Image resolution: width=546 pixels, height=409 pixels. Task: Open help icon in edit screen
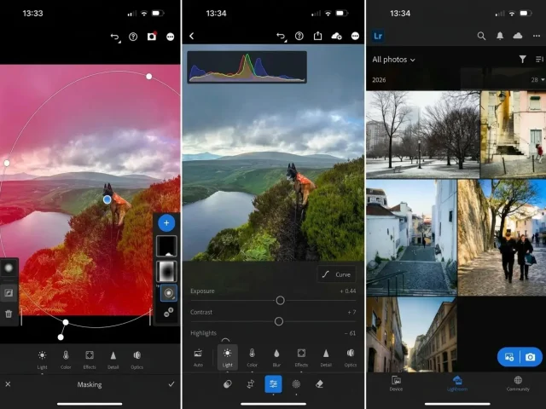299,36
